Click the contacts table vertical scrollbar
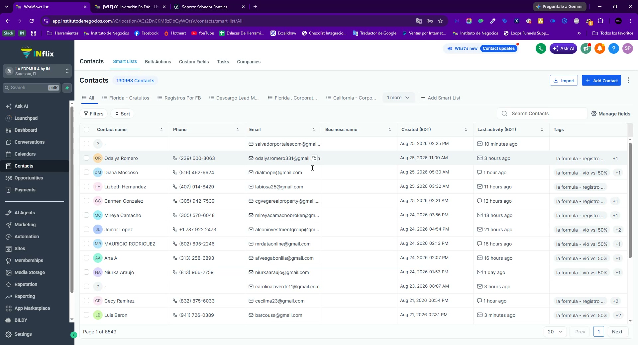 [630, 200]
